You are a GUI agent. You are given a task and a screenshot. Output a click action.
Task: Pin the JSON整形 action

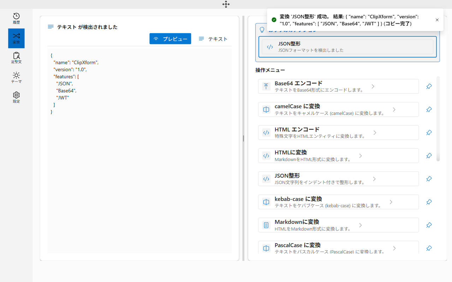[429, 179]
